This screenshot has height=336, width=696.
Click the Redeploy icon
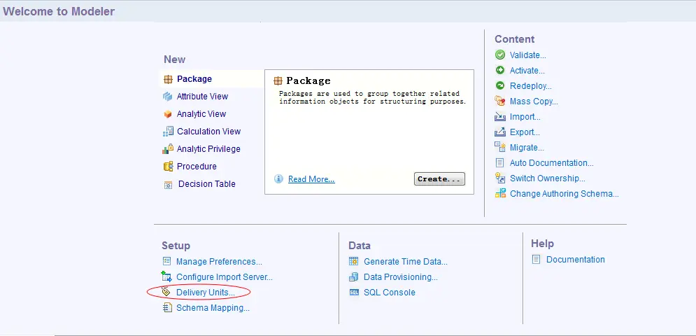(x=500, y=86)
